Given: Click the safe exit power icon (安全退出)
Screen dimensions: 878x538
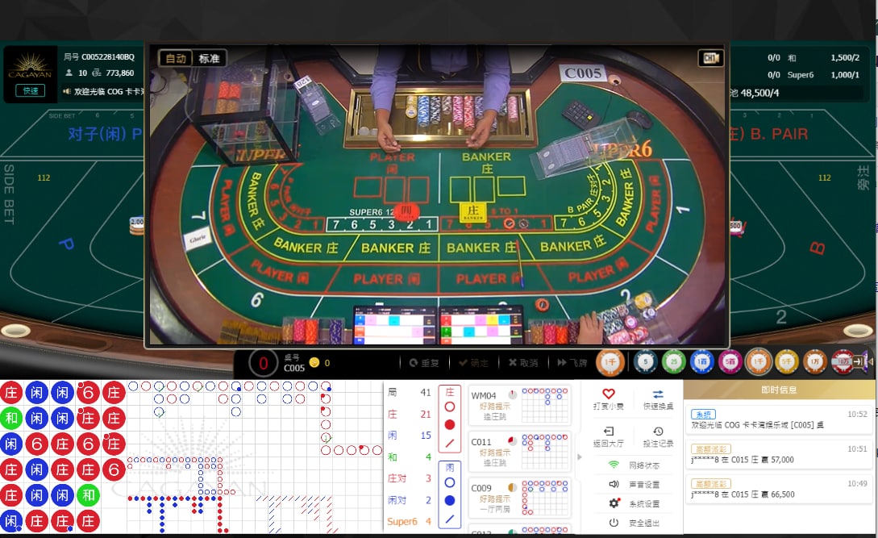Looking at the screenshot, I should 614,523.
